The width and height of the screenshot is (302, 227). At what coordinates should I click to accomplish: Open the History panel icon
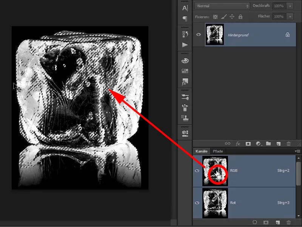[x=185, y=34]
